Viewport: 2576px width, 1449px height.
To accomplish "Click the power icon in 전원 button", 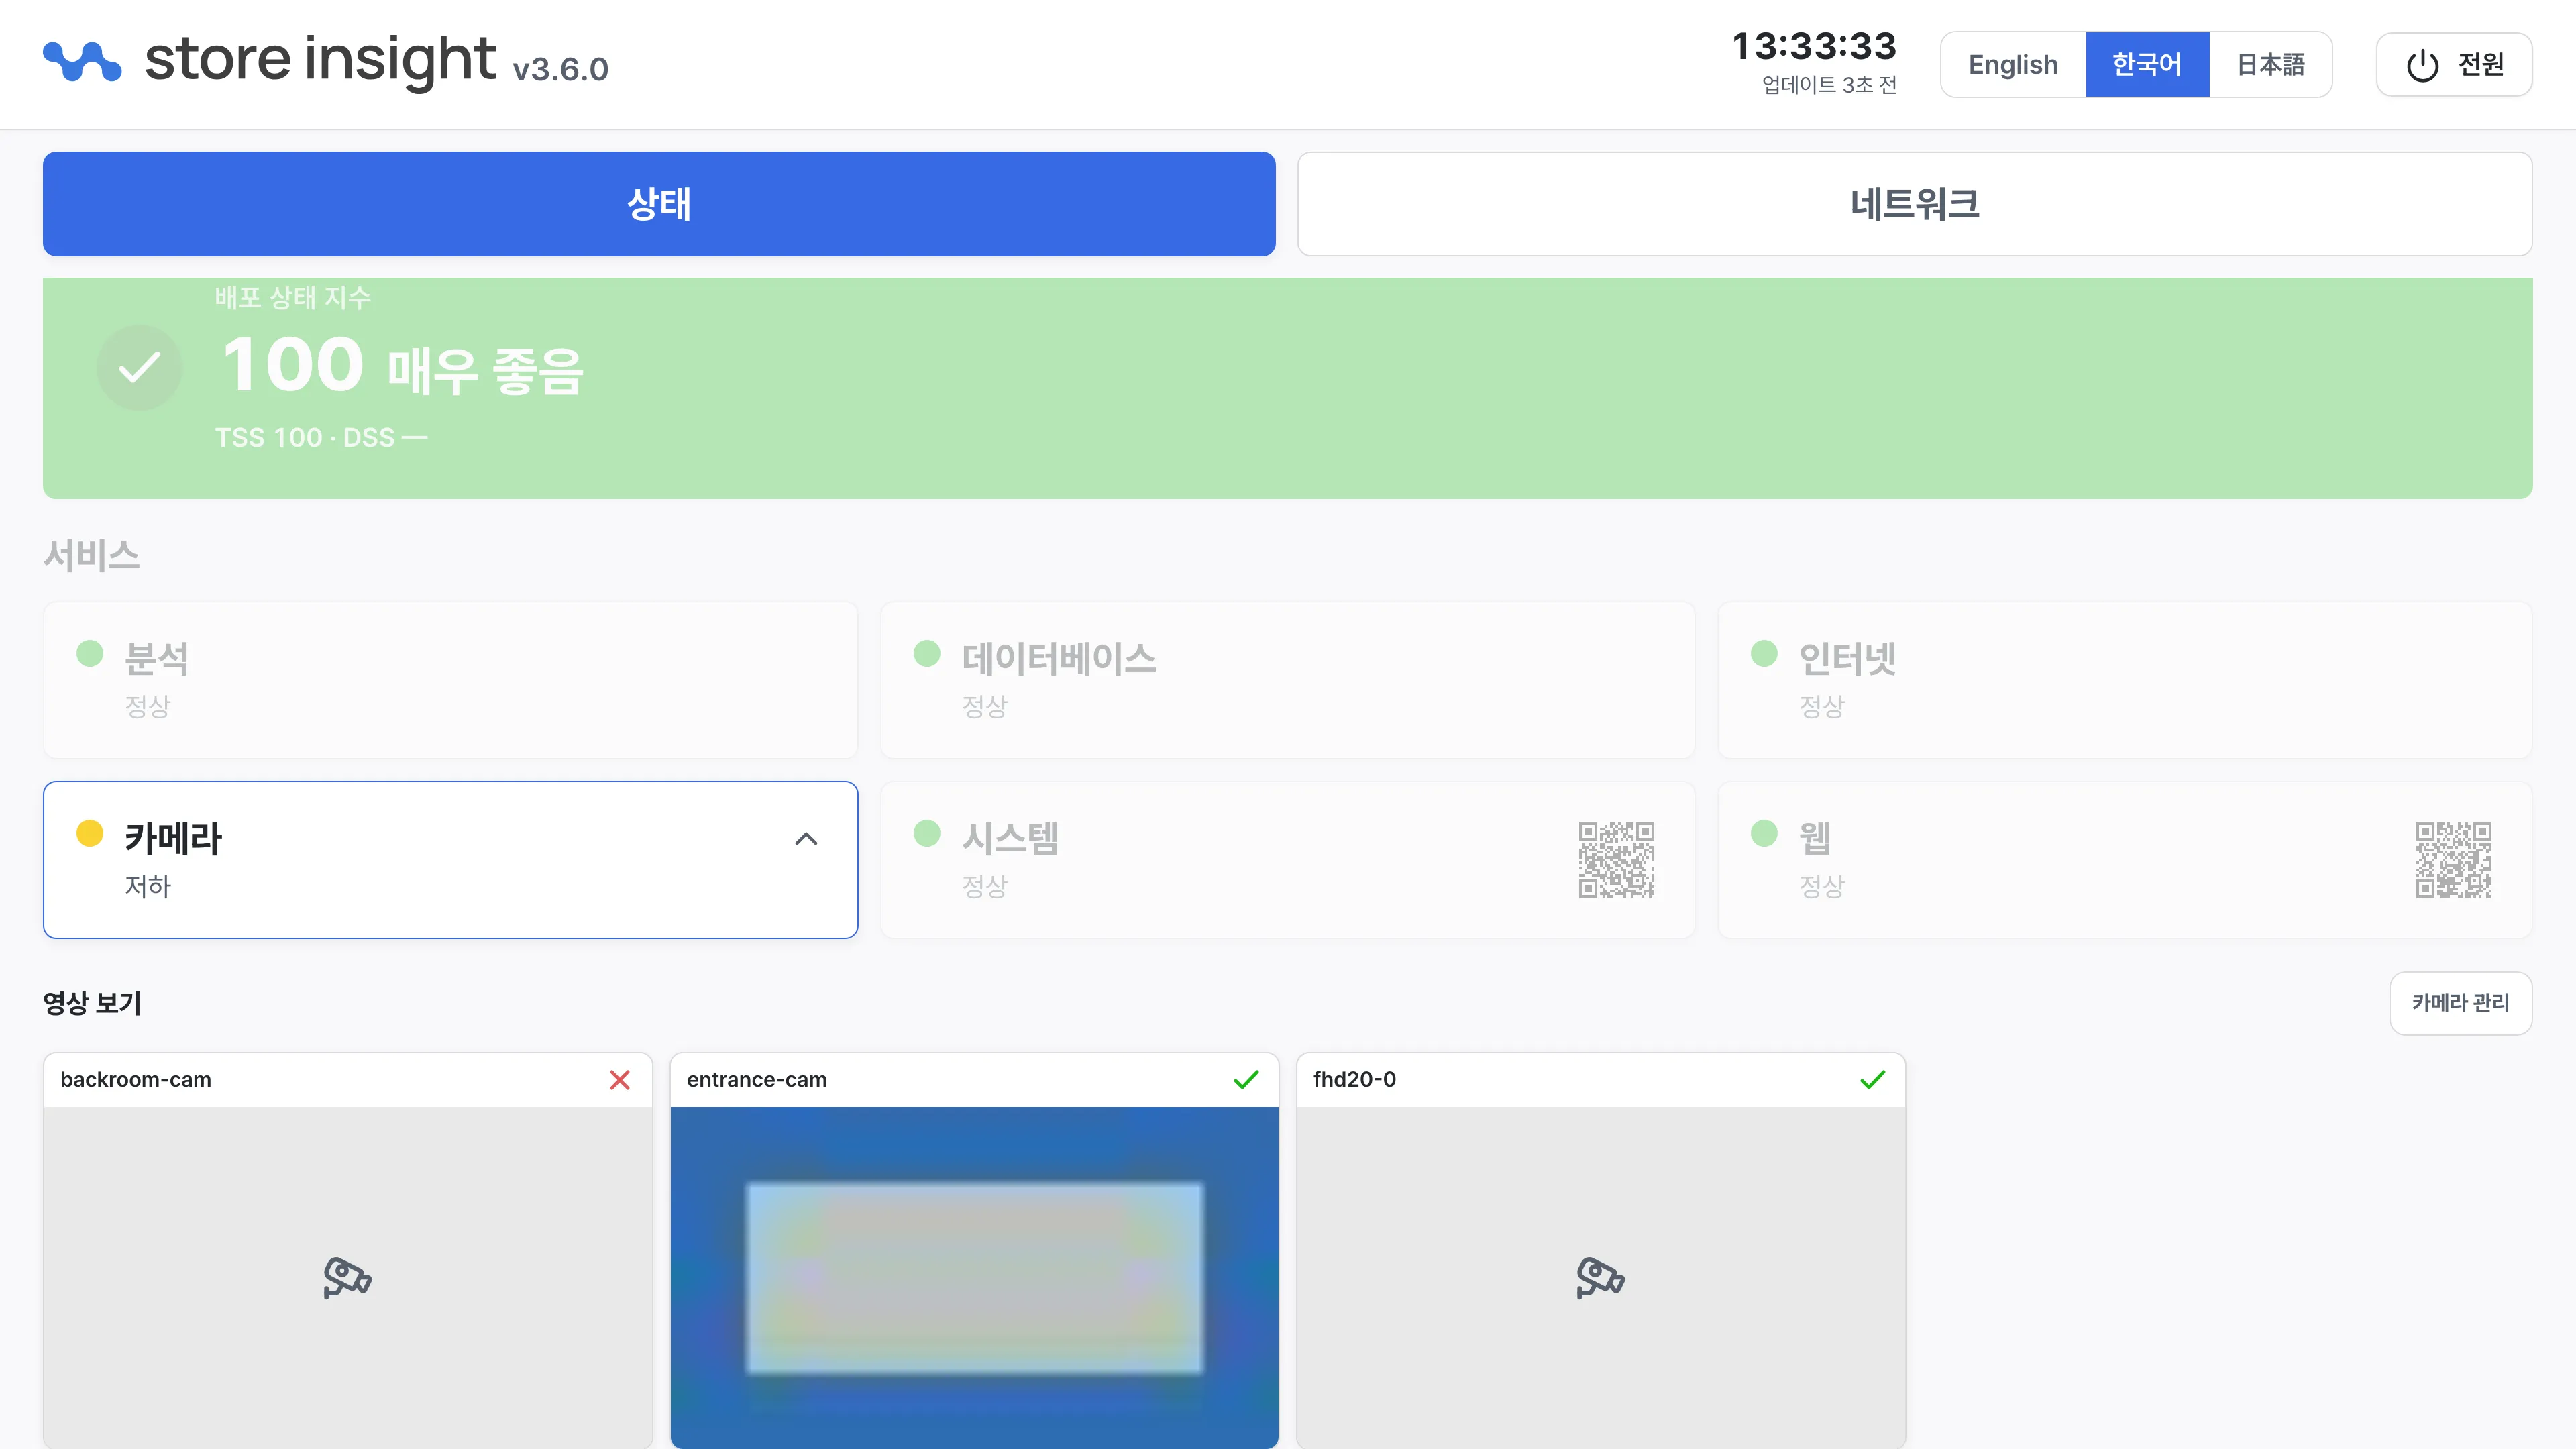I will coord(2422,65).
